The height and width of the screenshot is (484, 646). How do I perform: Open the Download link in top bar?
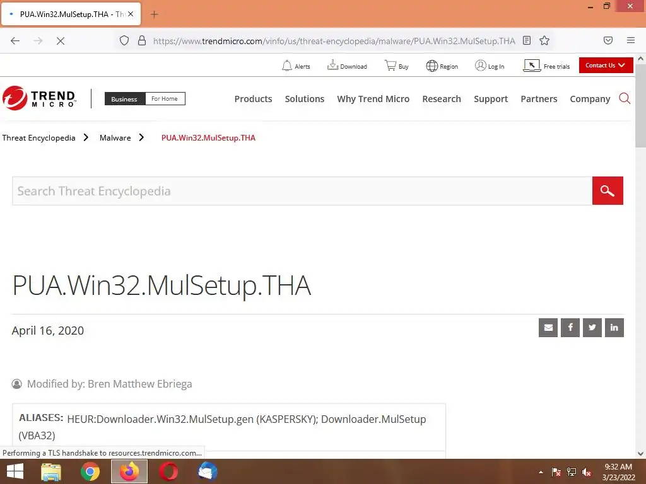click(x=347, y=66)
